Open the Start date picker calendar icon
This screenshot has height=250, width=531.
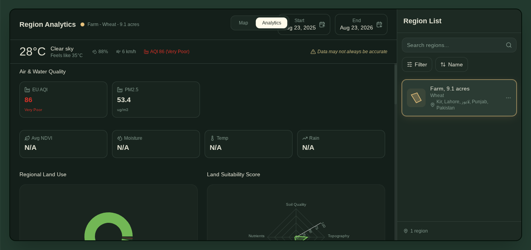(x=322, y=24)
